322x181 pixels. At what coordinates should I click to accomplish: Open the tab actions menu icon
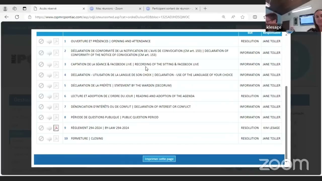(24, 9)
